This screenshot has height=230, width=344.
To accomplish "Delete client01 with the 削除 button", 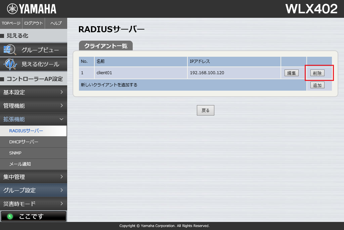I will point(317,73).
